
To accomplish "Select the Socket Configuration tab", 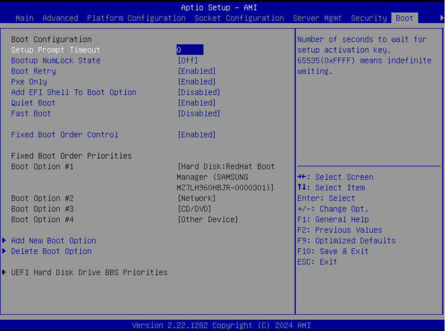I will point(239,18).
